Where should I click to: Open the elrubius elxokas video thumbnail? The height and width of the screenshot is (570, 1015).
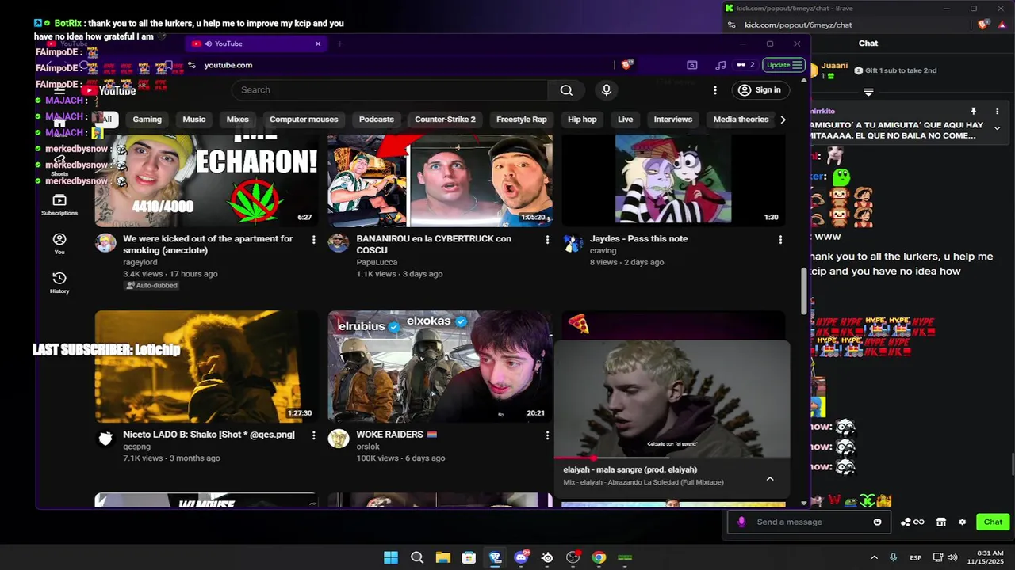pos(440,367)
